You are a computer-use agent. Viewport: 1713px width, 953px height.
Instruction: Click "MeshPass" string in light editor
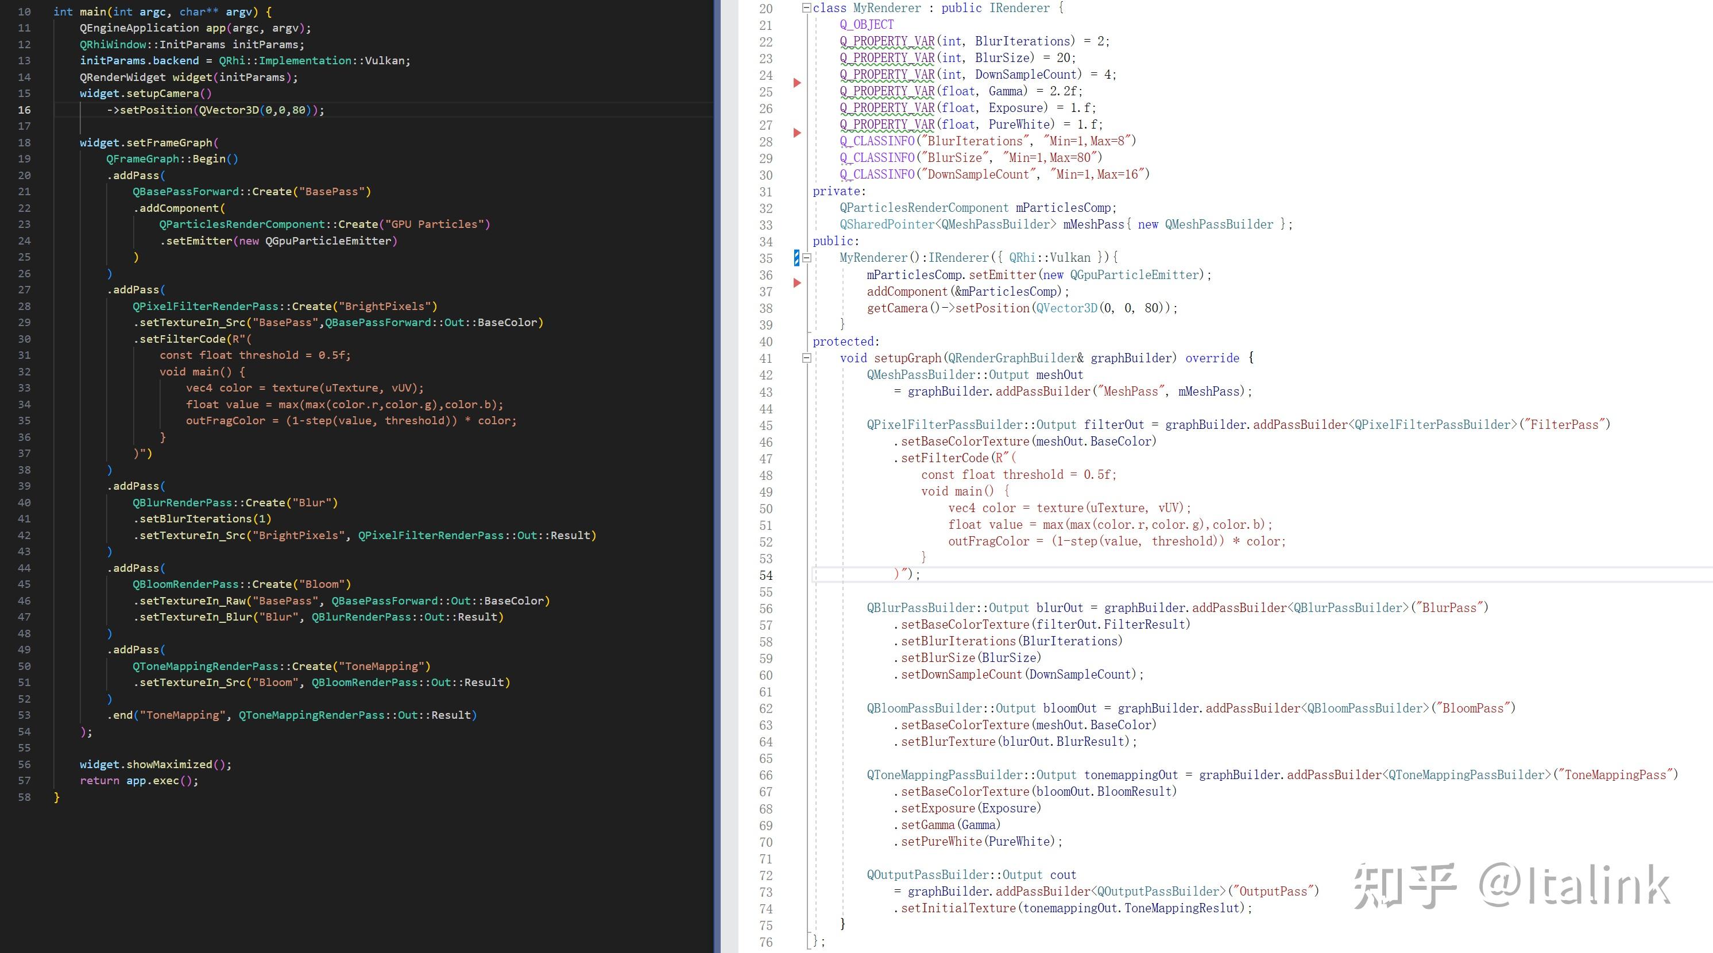pos(1131,392)
